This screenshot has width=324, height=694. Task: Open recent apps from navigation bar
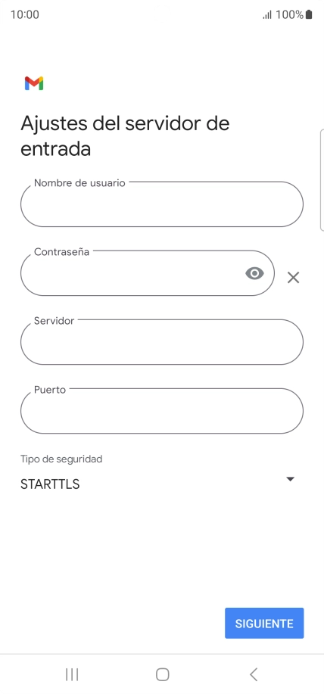tap(72, 674)
